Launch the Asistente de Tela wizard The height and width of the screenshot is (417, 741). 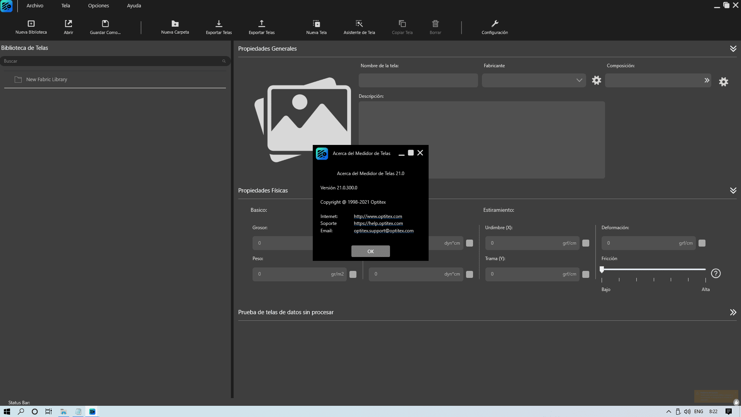(x=359, y=24)
